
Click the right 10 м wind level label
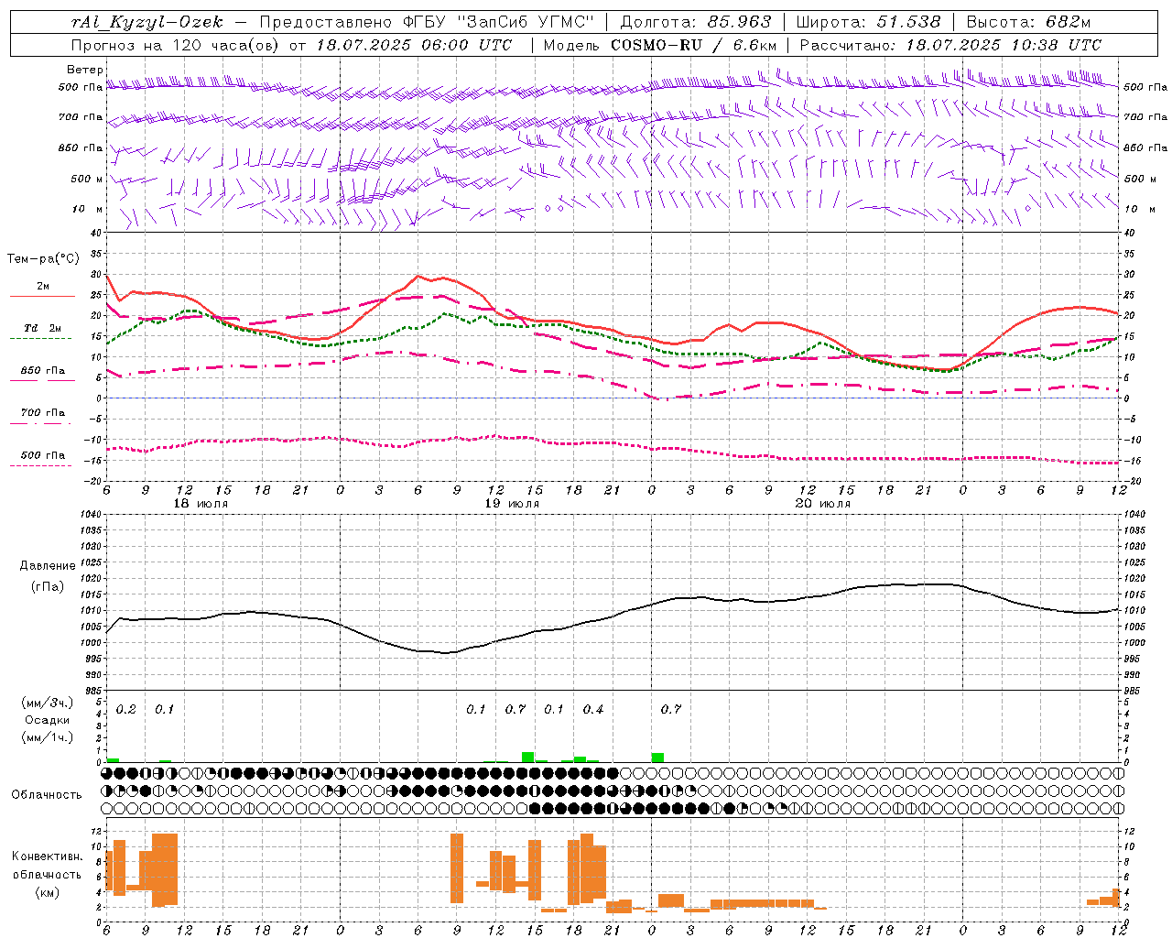coord(1138,209)
